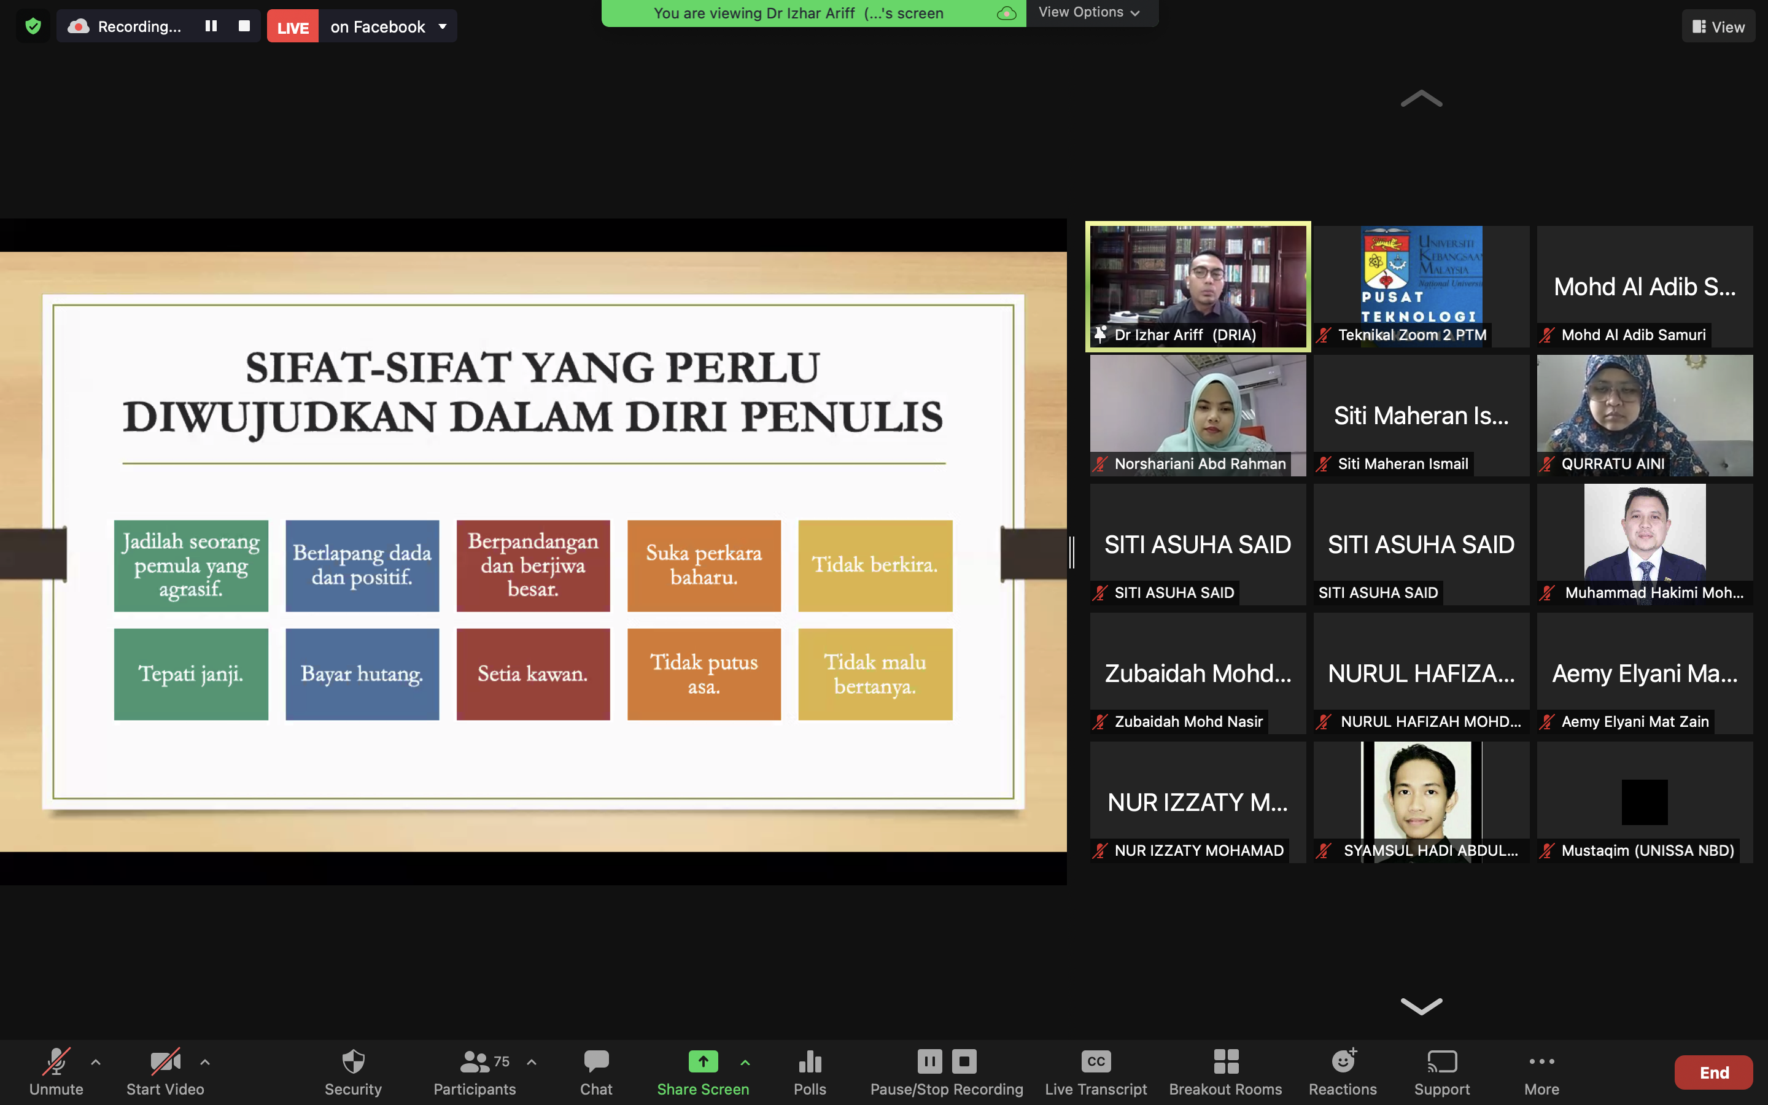
Task: Unmute the microphone
Action: click(56, 1071)
